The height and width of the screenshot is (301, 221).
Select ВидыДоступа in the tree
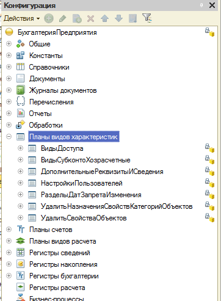click(x=62, y=148)
